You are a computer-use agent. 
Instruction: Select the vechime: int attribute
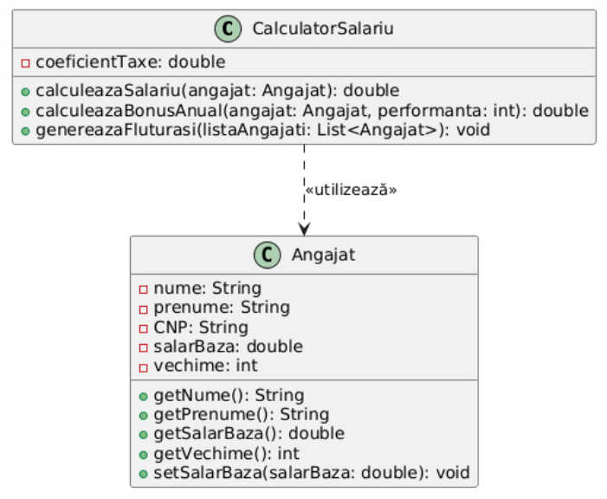205,366
